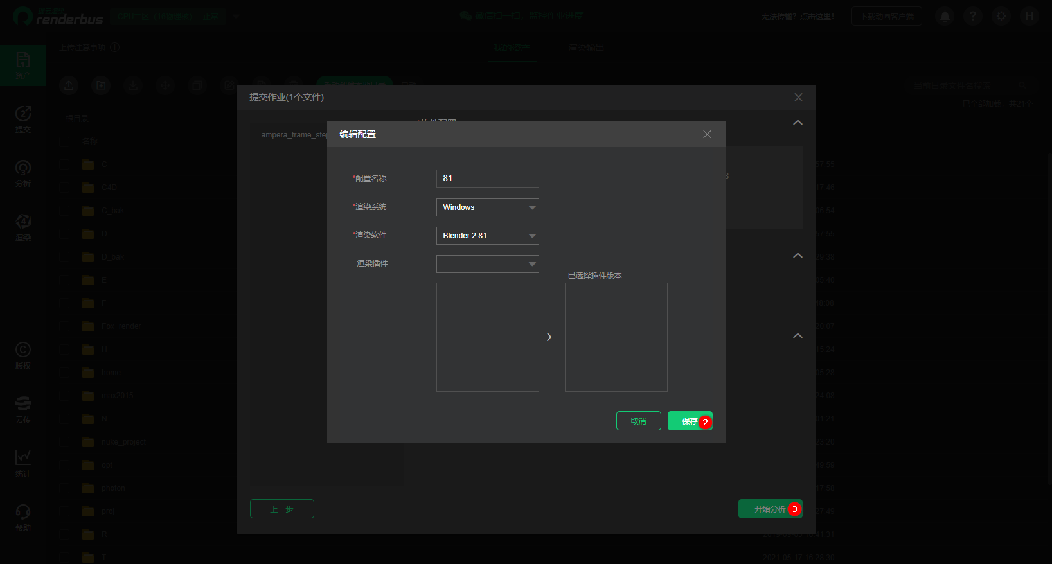Close the 提交作业 dialog
Viewport: 1052px width, 564px height.
click(798, 97)
